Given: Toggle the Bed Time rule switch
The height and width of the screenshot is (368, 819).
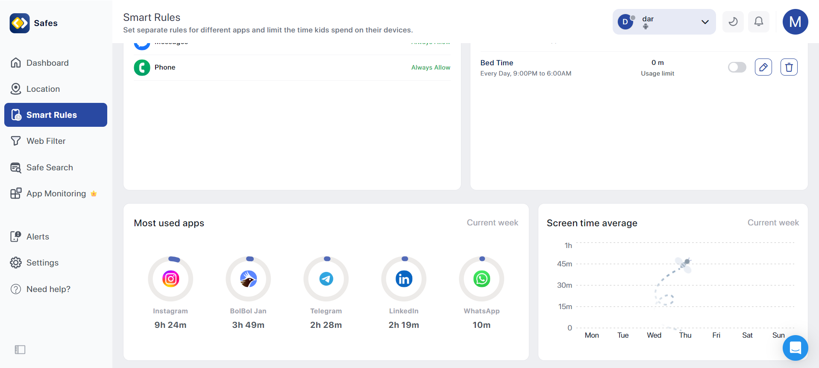Looking at the screenshot, I should (737, 67).
